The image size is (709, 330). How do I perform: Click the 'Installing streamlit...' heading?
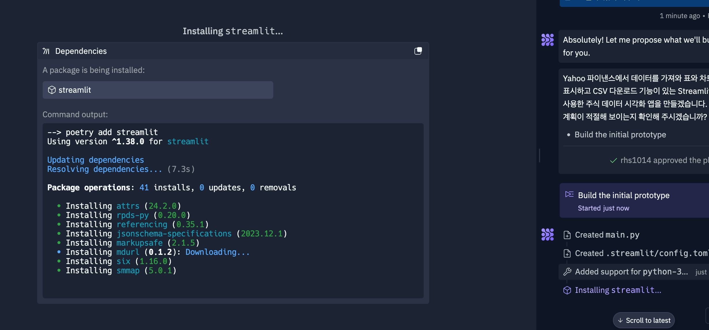pos(233,31)
